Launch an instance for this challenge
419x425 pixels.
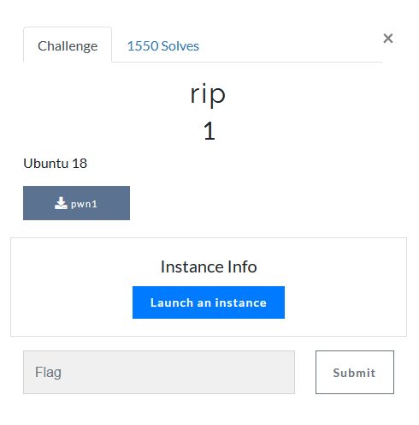tap(209, 302)
